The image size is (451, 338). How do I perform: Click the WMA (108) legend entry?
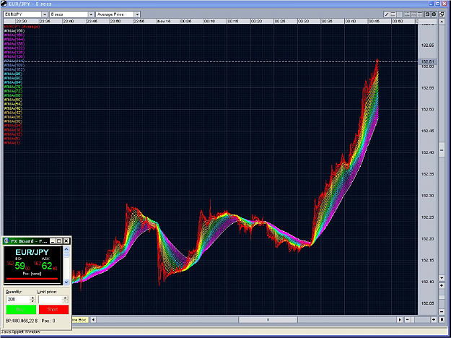point(14,65)
